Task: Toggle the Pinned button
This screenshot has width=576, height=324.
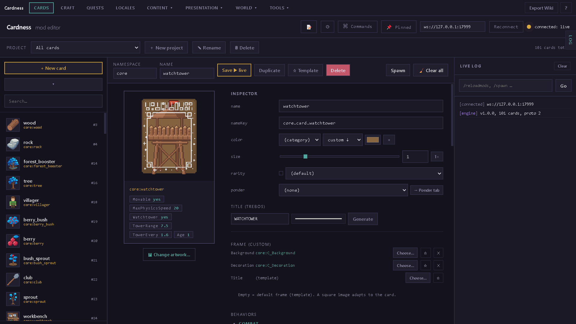Action: click(399, 27)
